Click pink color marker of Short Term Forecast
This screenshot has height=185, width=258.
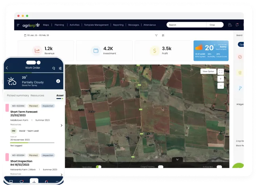point(7,108)
